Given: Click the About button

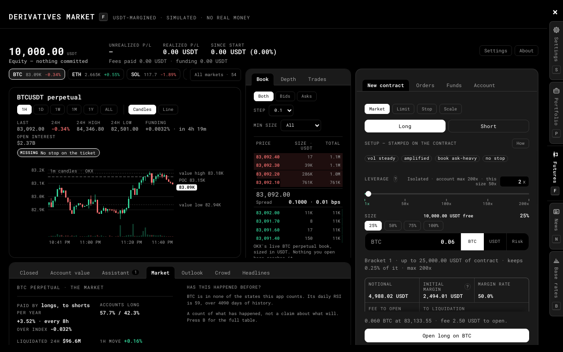Looking at the screenshot, I should (x=526, y=51).
